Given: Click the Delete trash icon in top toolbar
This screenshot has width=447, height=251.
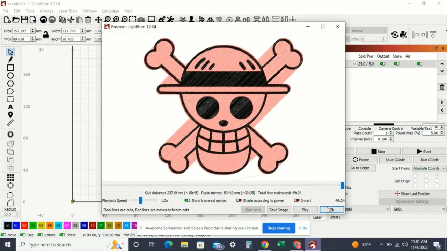Looking at the screenshot, I should point(88,20).
